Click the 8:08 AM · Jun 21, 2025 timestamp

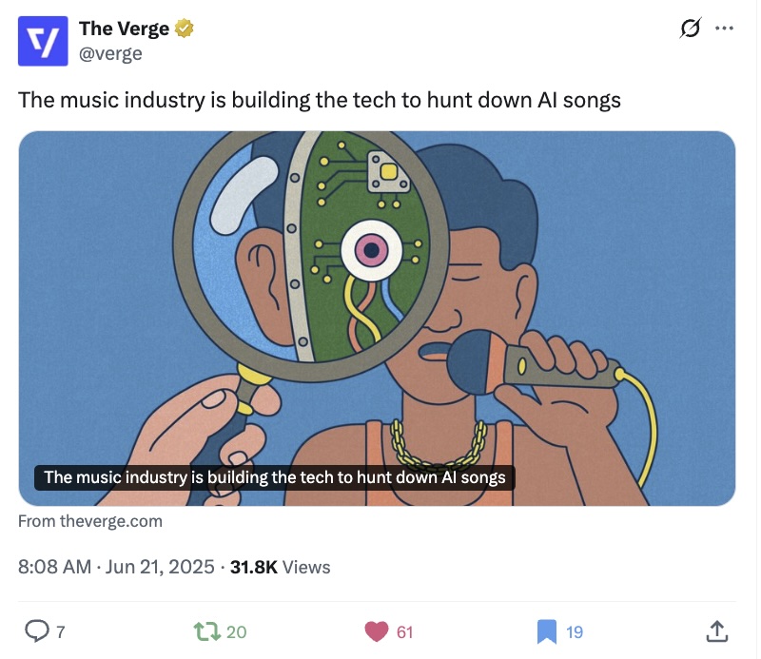116,567
